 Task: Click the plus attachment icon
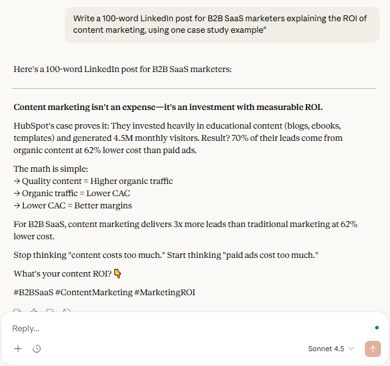pos(18,349)
